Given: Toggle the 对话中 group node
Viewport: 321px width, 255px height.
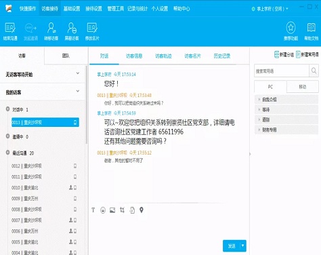Looking at the screenshot, I should click(x=7, y=109).
